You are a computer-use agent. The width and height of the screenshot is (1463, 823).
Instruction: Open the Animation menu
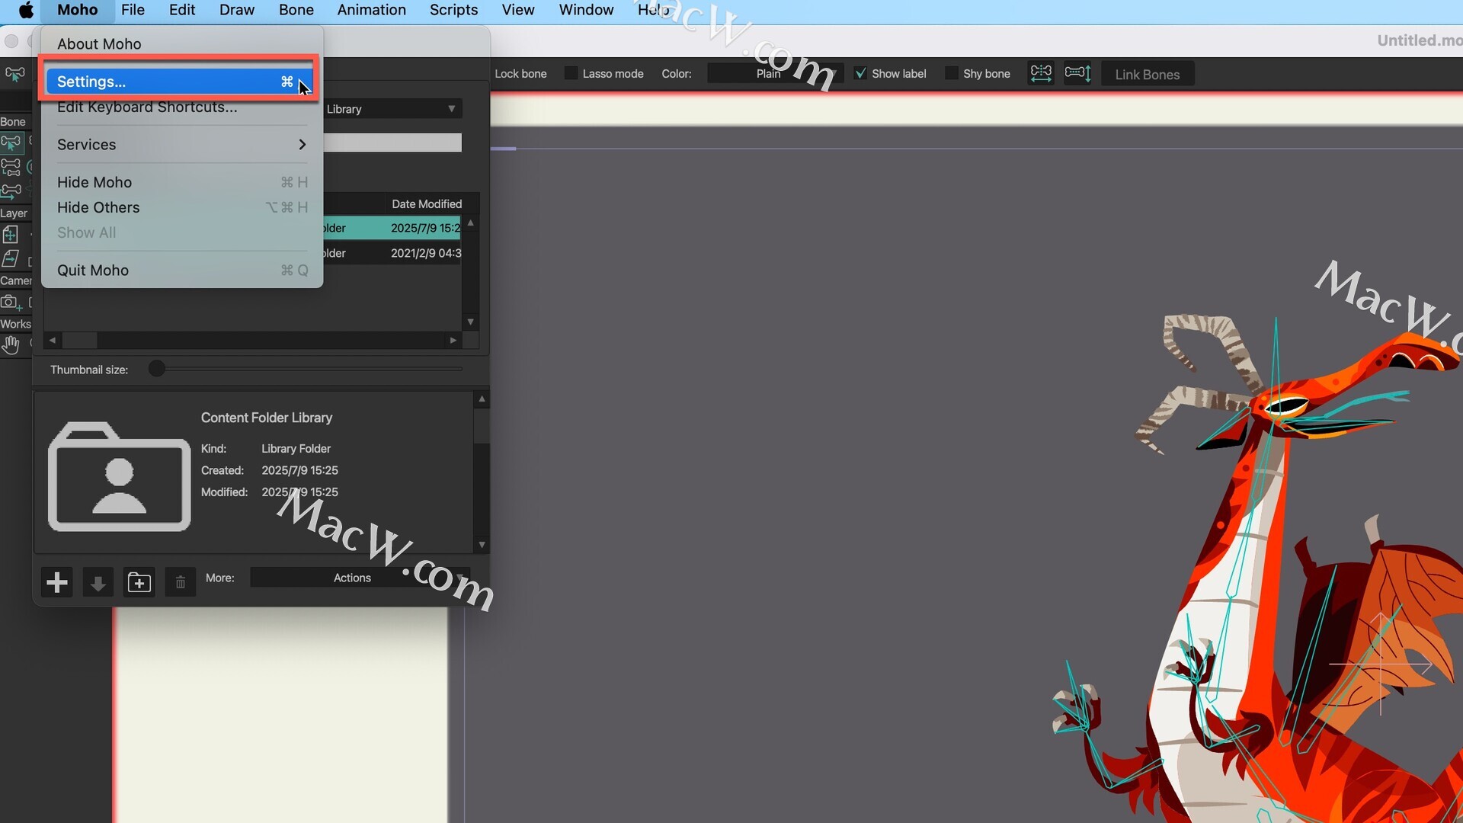click(372, 10)
